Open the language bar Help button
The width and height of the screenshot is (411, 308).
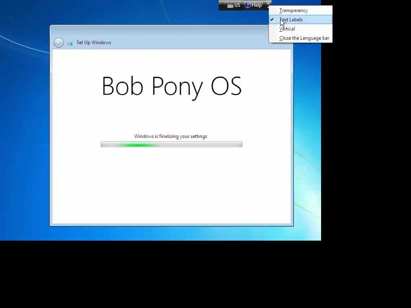(253, 5)
